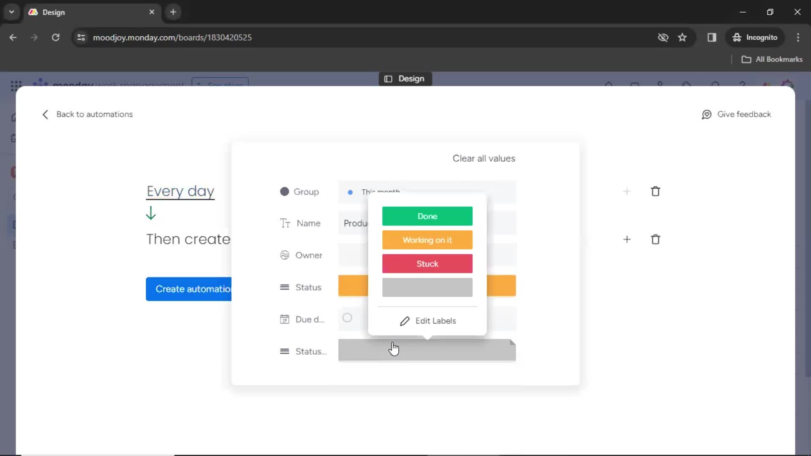Click the Due date field icon

coord(284,319)
